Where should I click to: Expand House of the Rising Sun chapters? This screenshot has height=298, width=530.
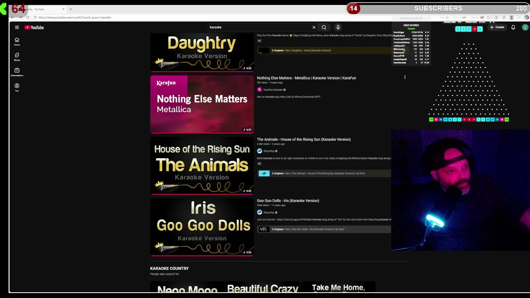coord(324,173)
